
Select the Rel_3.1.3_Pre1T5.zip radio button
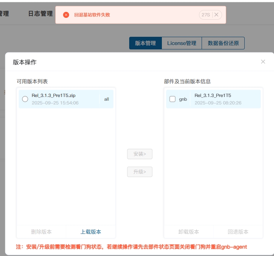click(x=25, y=99)
